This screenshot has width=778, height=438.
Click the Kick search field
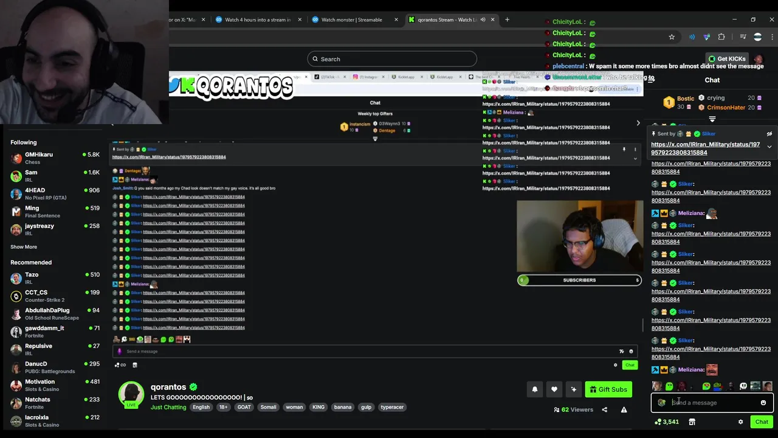[x=392, y=59]
